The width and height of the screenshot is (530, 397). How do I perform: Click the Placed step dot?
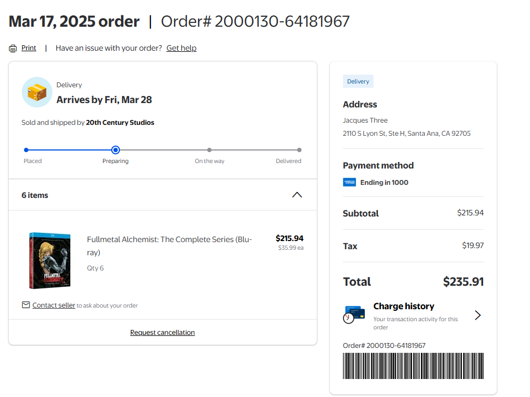[x=26, y=150]
